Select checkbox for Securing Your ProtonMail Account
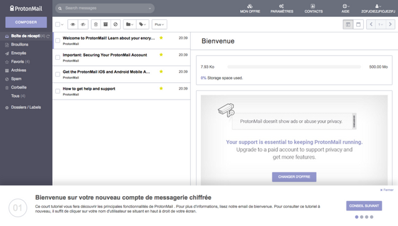Viewport: 398px width, 226px height. 58,57
